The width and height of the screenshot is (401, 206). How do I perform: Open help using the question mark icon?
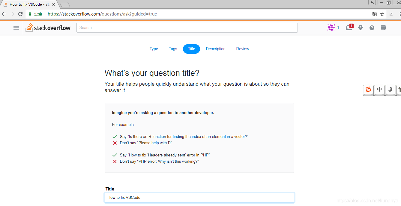372,27
